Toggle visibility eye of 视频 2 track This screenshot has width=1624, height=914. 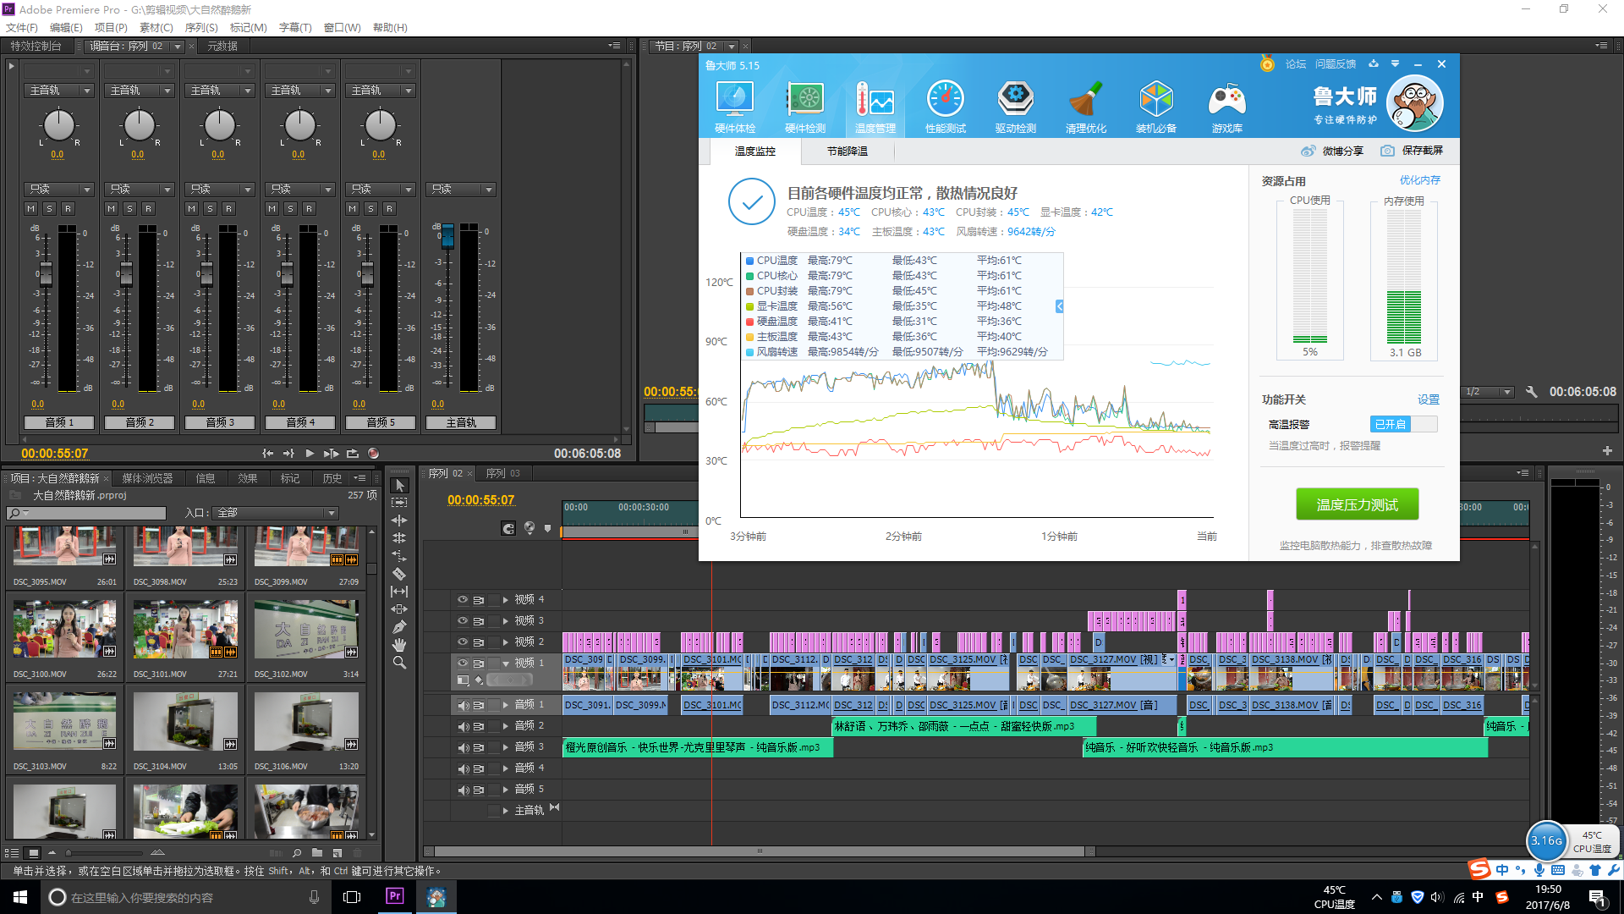coord(463,641)
